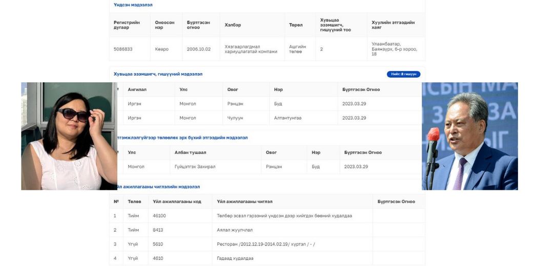
Task: Click the name 'Алтантунгаа'
Action: tap(287, 118)
